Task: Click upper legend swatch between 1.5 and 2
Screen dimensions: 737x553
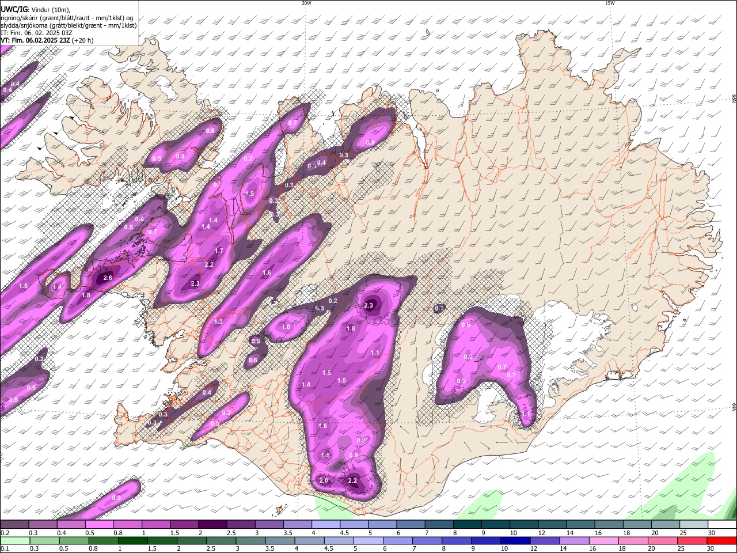Action: 184,525
